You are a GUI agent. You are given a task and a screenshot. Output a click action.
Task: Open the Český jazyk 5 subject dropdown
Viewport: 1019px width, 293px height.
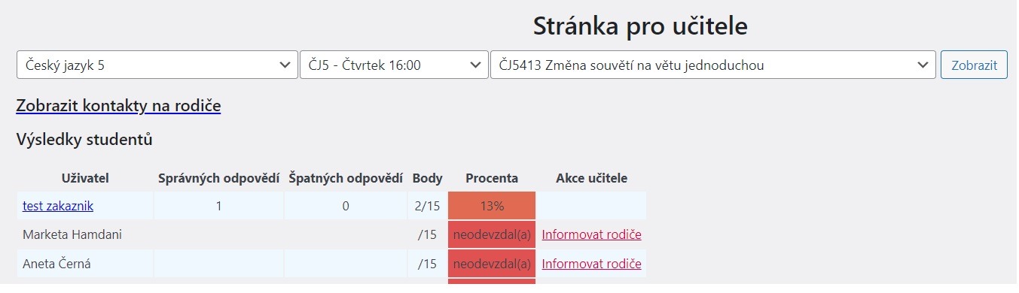tap(157, 65)
